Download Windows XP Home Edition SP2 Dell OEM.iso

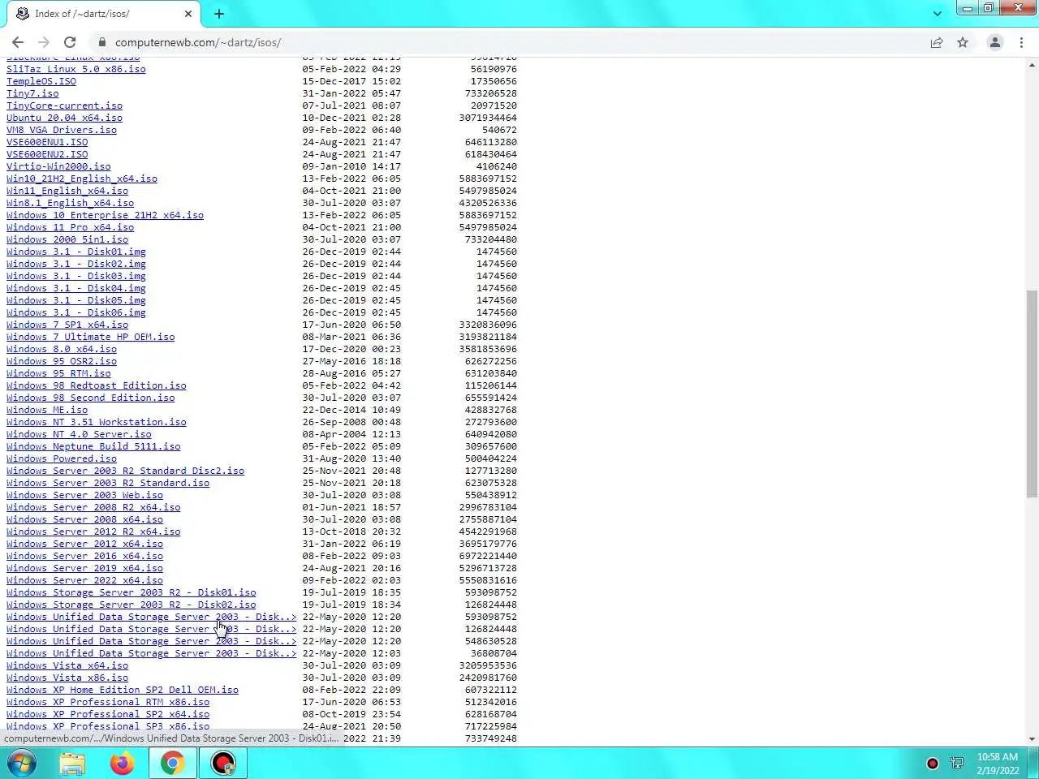(x=123, y=690)
